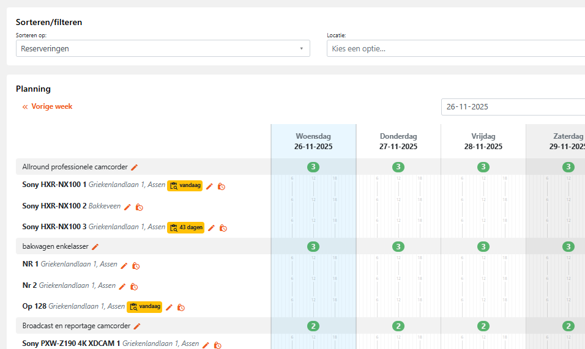Click the 'vandaag' badge for Op 128

(144, 307)
